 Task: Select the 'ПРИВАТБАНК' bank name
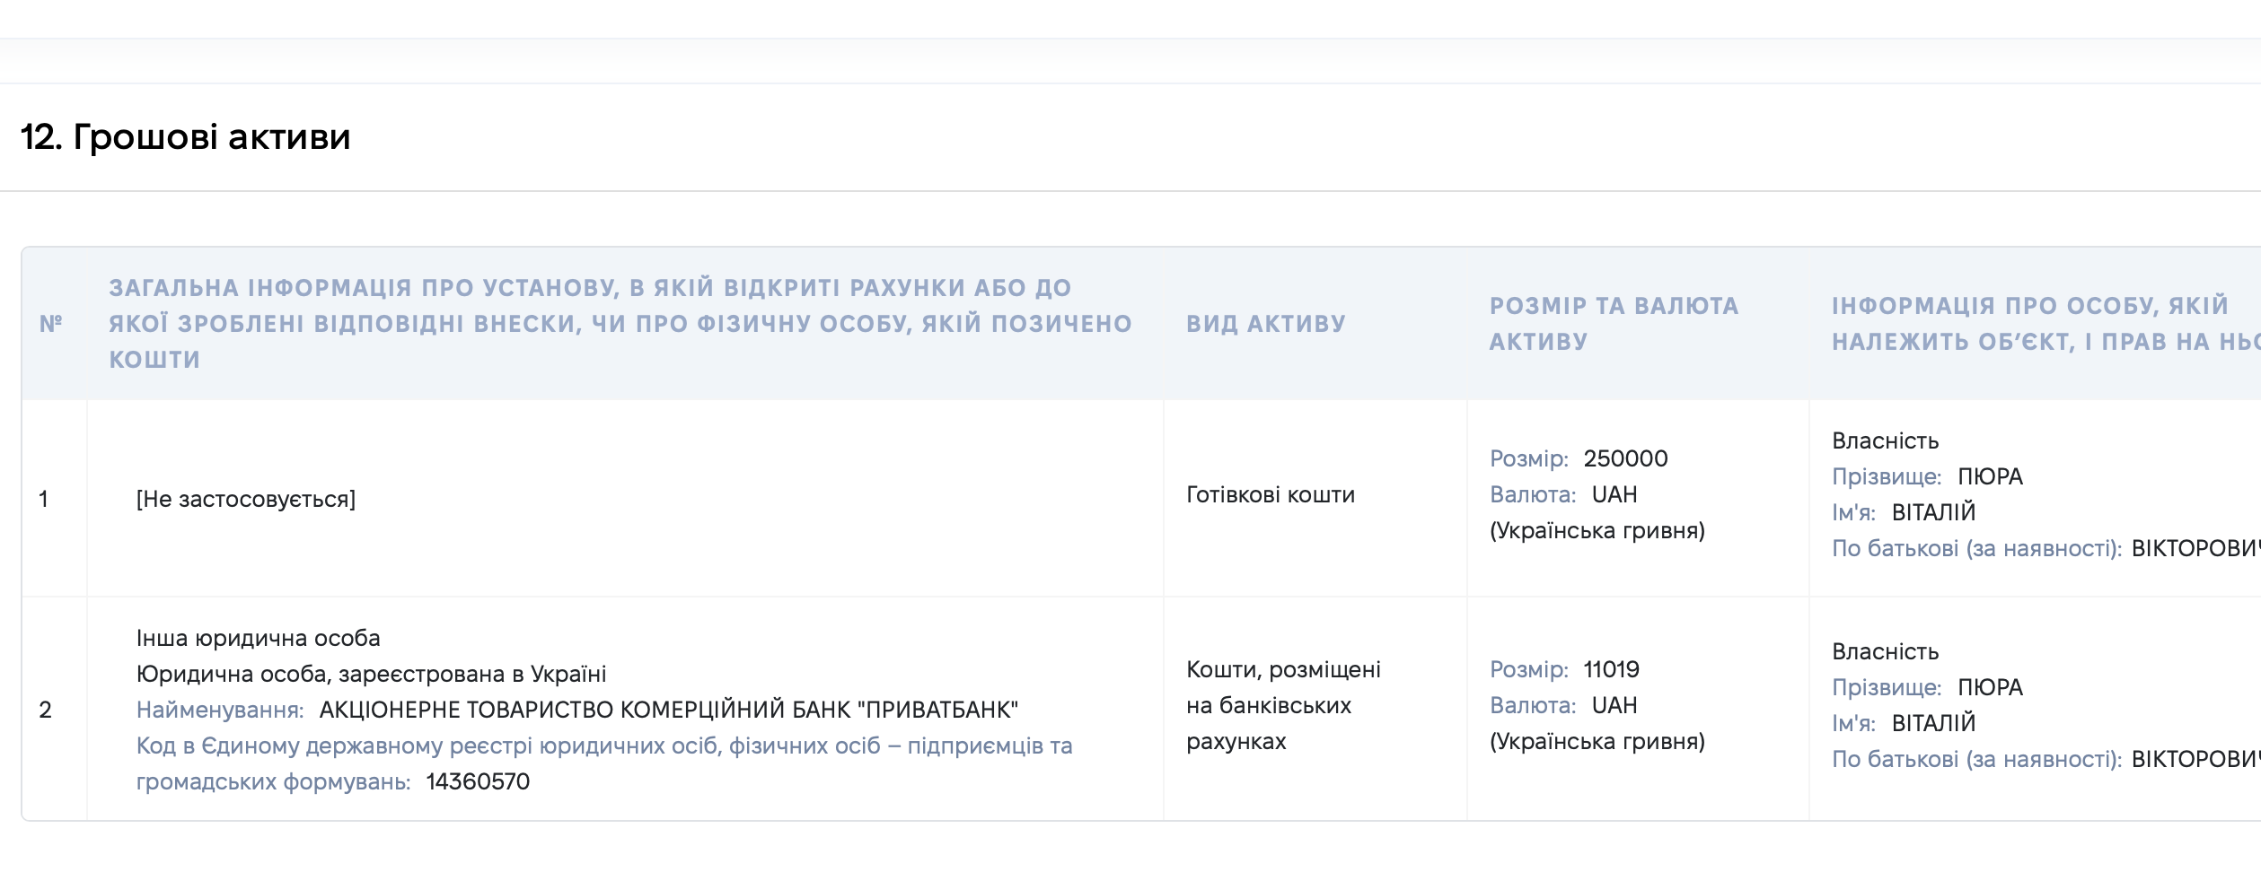tap(669, 710)
